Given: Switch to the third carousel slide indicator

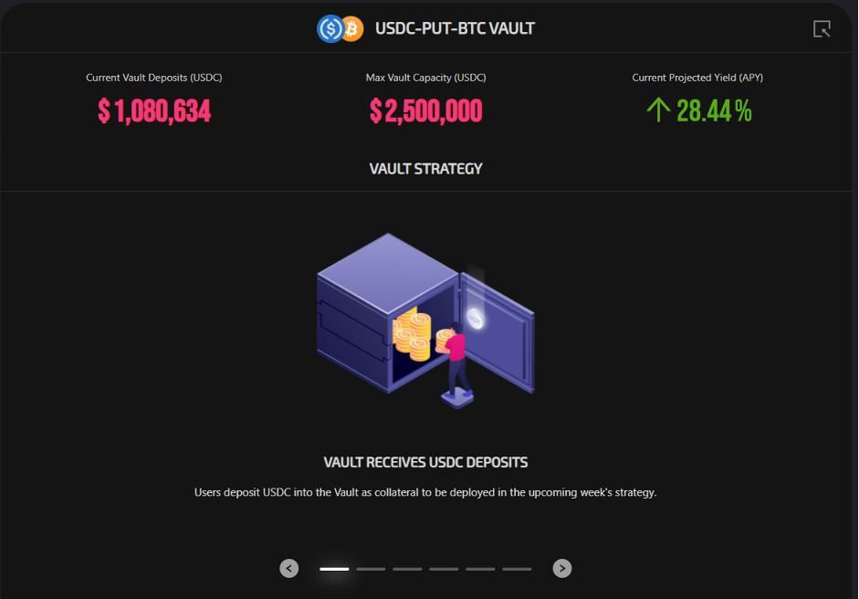Looking at the screenshot, I should pos(407,569).
